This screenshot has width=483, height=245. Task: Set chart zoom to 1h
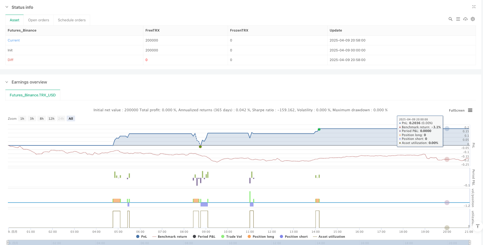(22, 119)
